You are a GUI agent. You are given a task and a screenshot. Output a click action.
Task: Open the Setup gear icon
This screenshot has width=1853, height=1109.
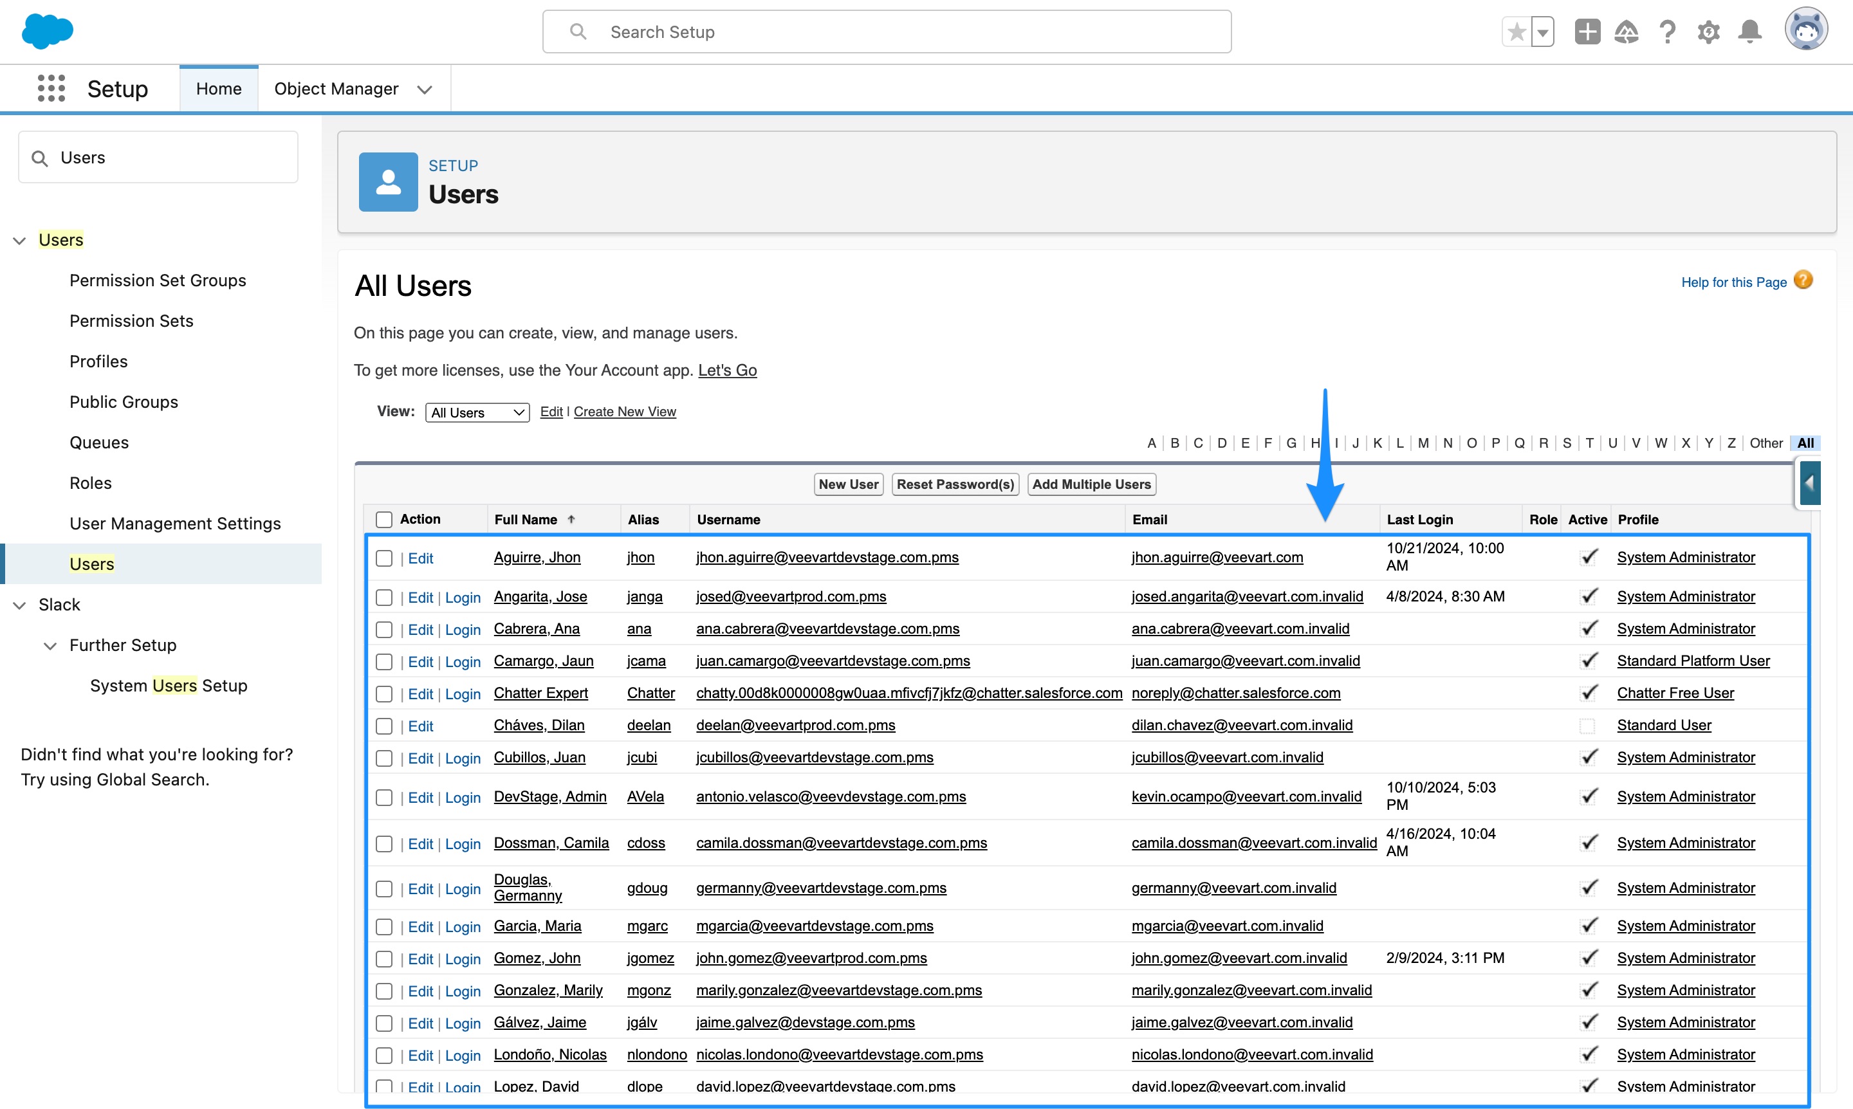point(1708,32)
